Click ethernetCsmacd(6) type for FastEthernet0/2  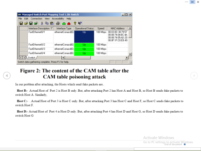[x=64, y=45]
